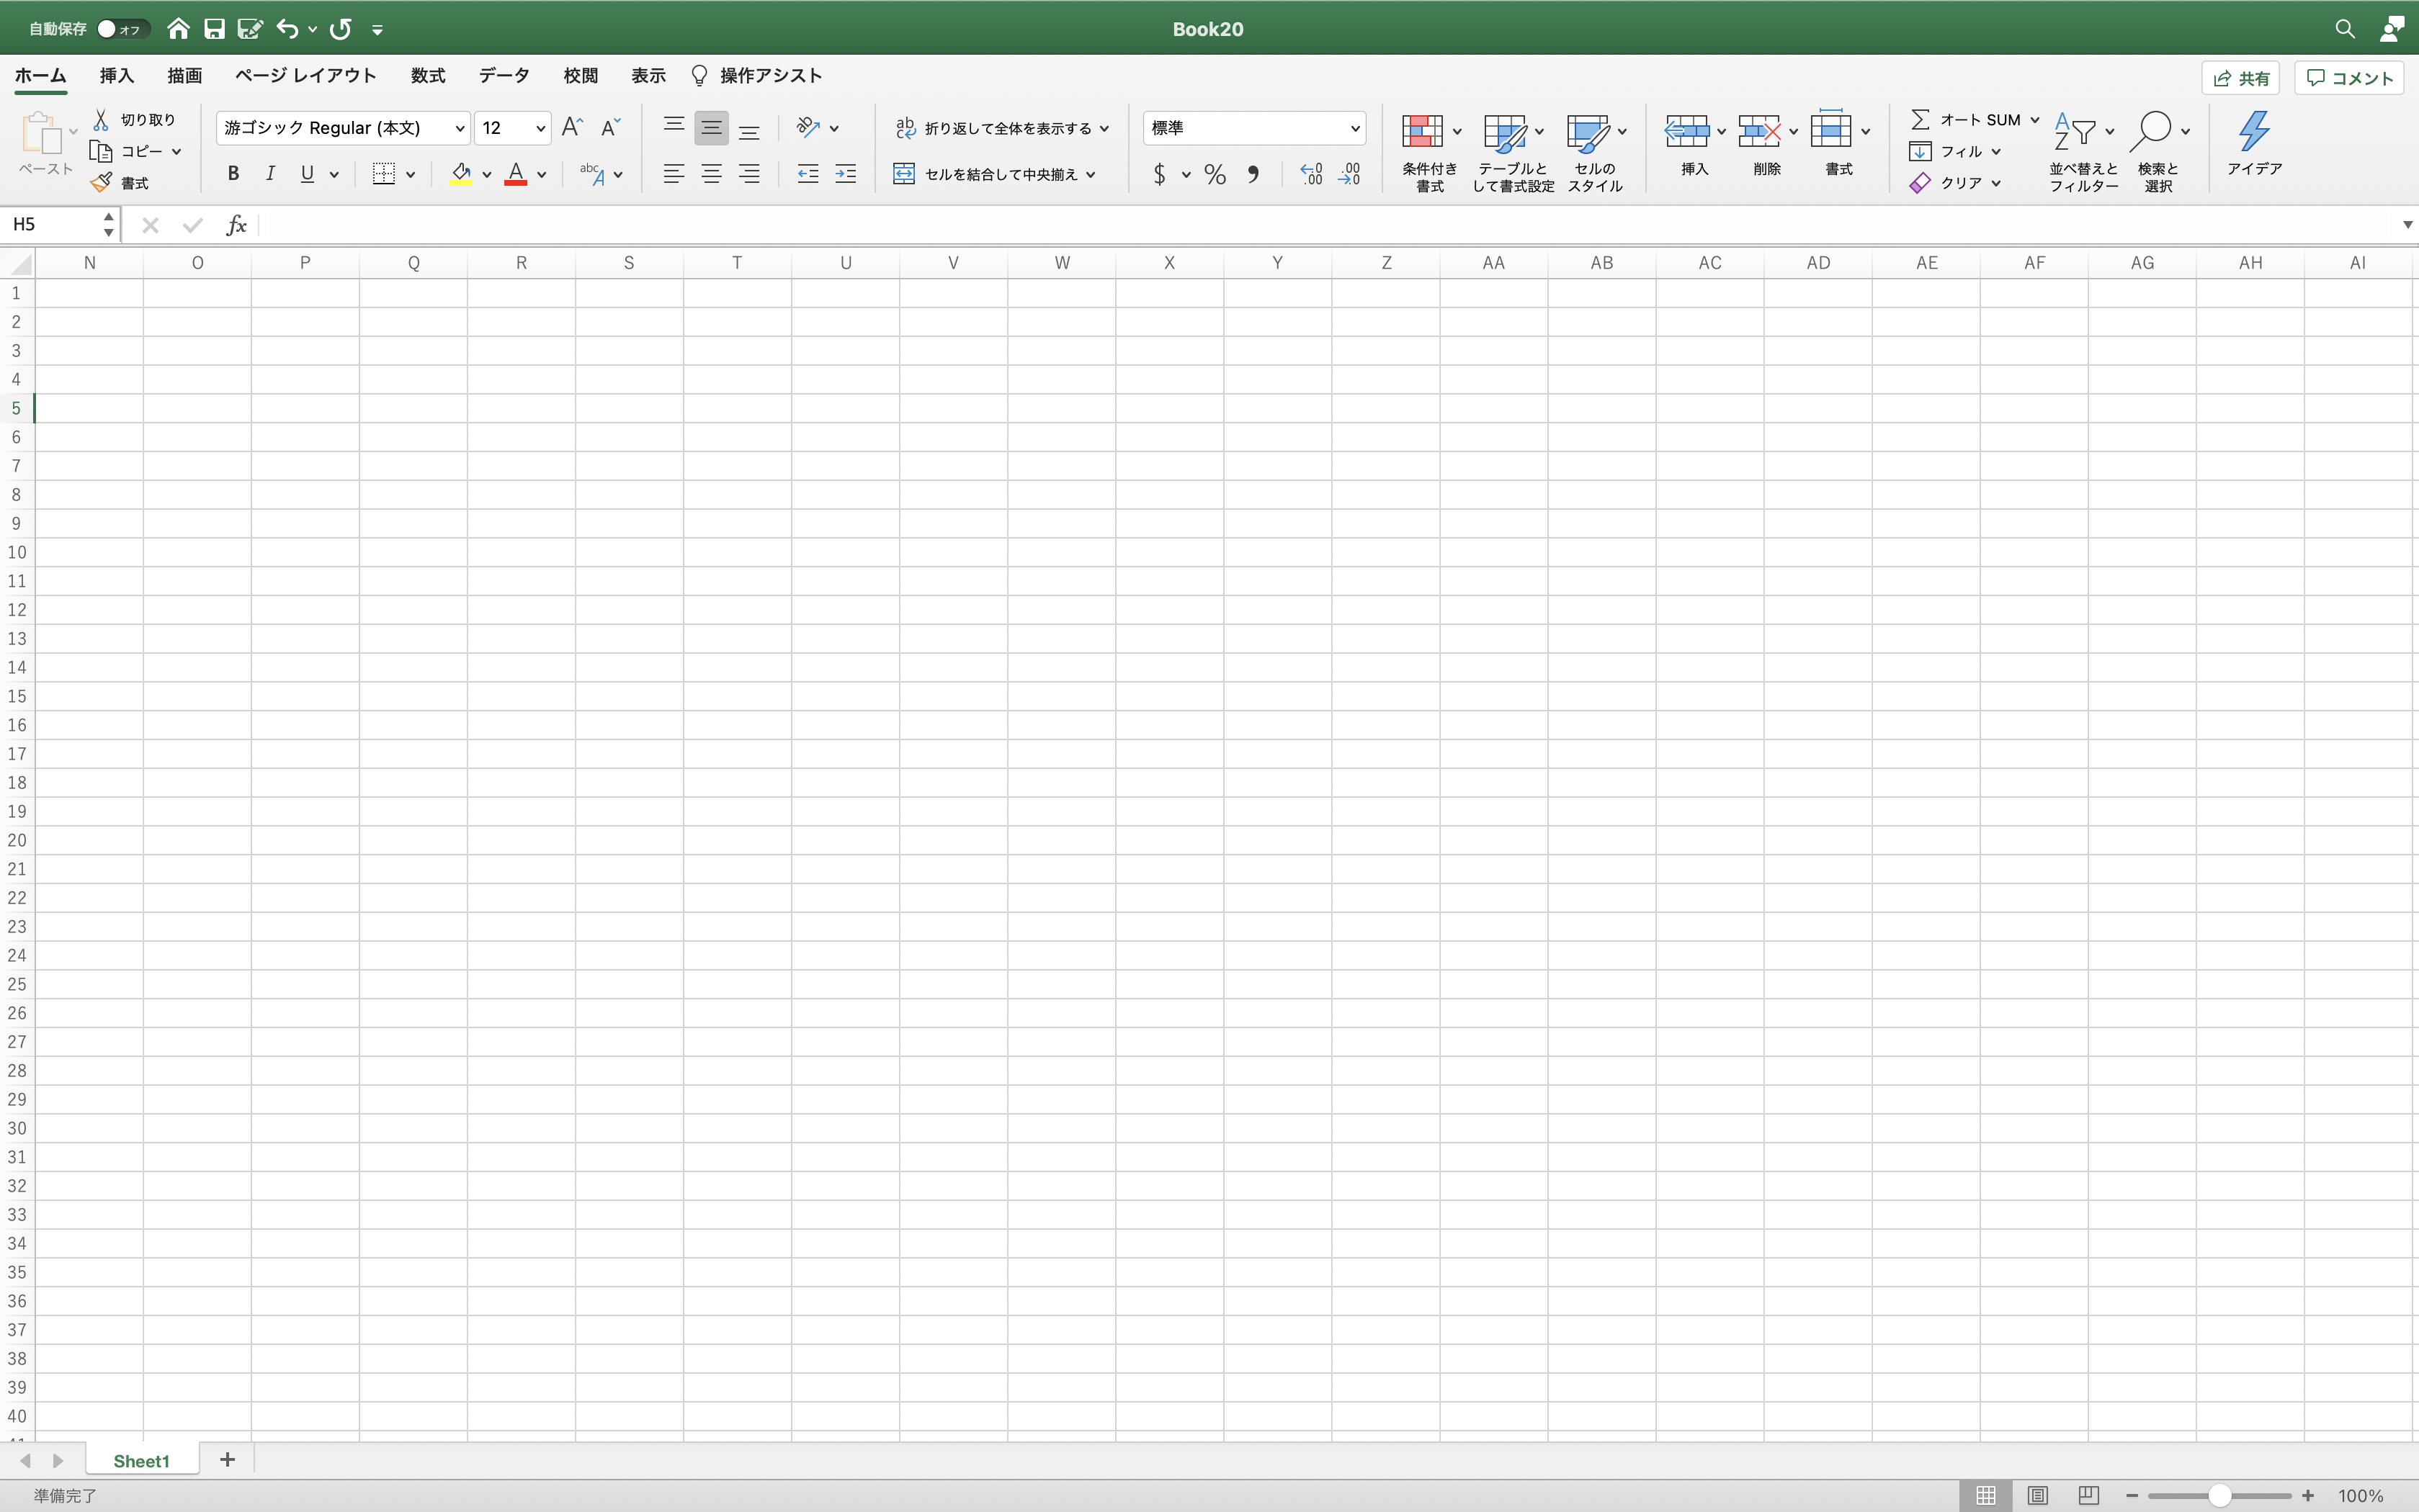Open the number format 標準 dropdown
The height and width of the screenshot is (1512, 2419).
(x=1354, y=128)
